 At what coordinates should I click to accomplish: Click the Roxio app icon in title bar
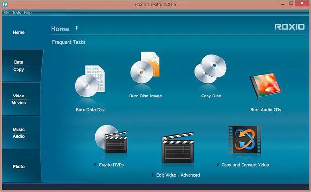click(5, 4)
